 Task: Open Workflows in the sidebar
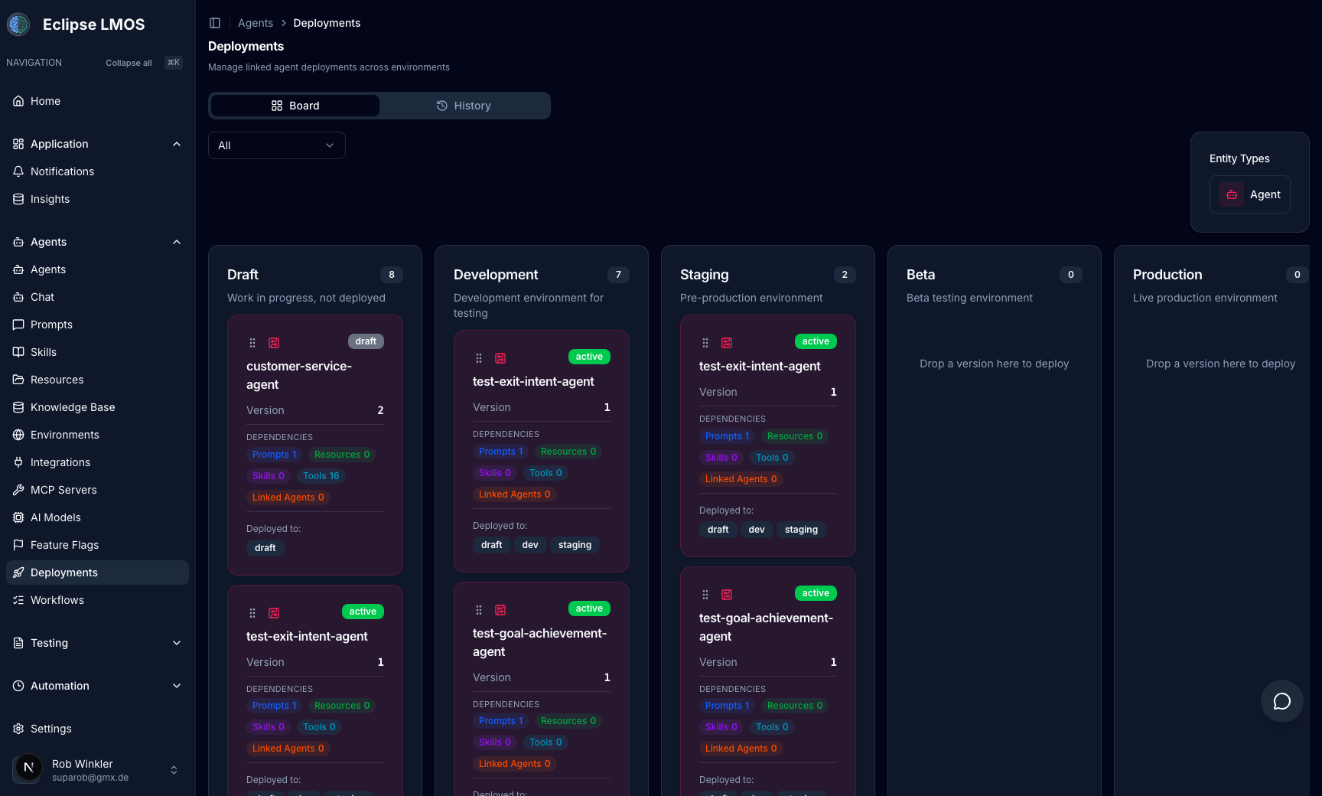click(97, 600)
